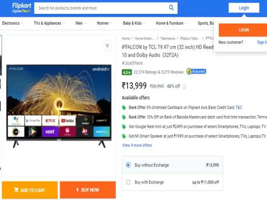Open the Baby & Kids menu
Image resolution: width=267 pixels, height=200 pixels.
pos(133,23)
